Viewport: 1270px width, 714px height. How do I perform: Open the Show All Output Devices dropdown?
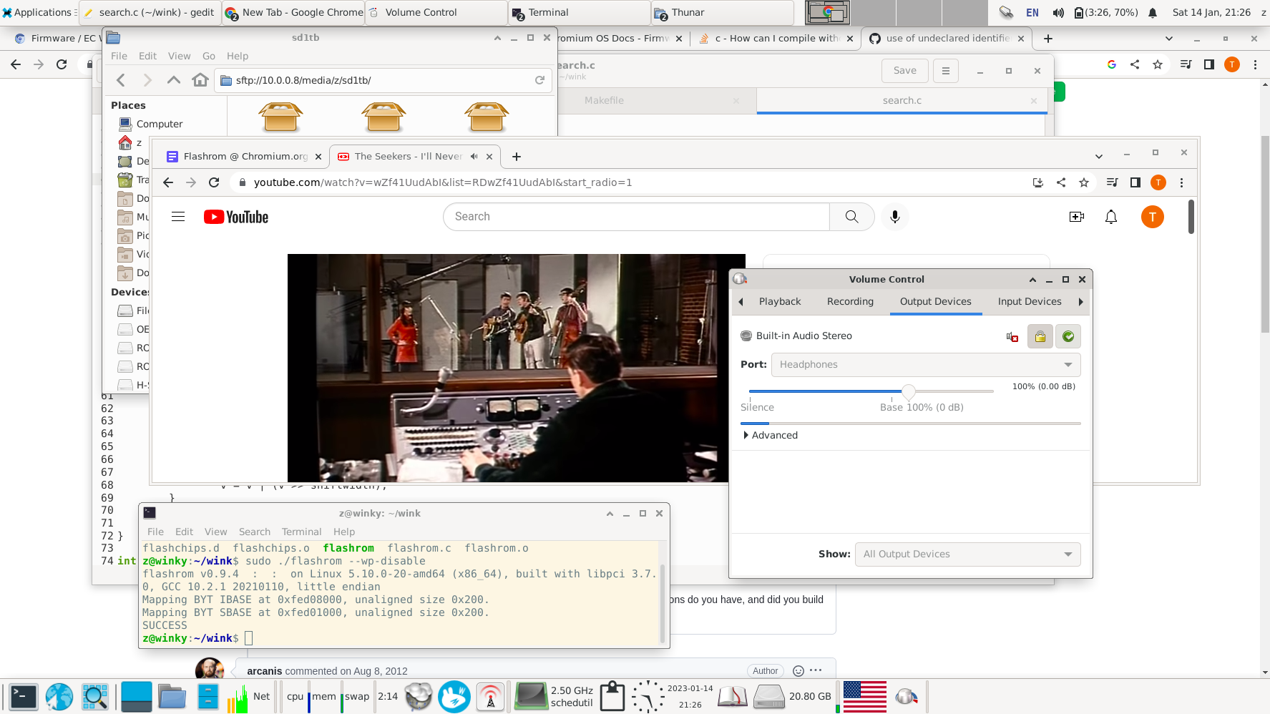click(x=967, y=554)
